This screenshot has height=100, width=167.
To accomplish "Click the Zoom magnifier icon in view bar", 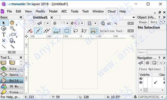I will coord(116,23).
